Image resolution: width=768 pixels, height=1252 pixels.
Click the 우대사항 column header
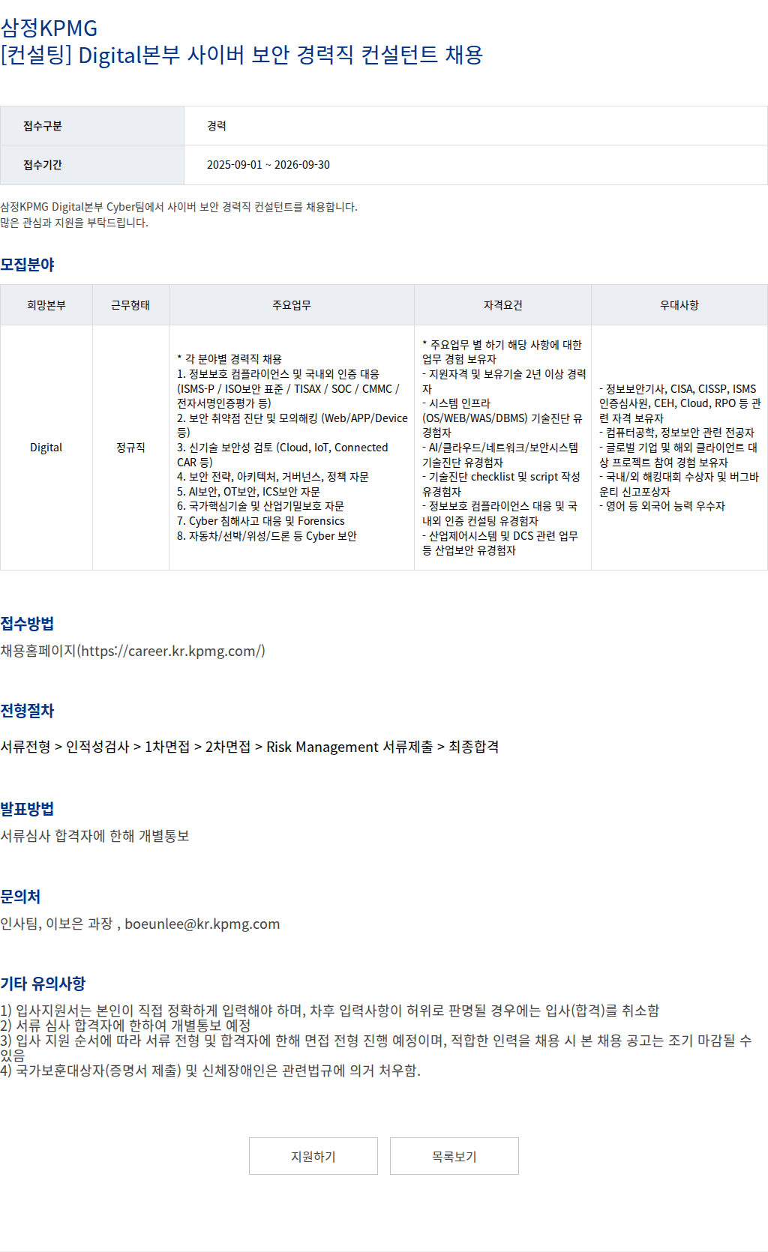679,305
